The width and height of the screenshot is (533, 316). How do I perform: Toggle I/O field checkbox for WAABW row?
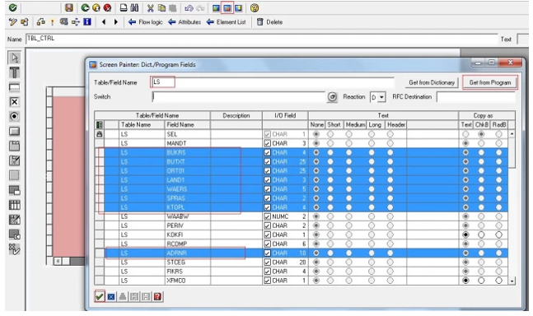267,216
